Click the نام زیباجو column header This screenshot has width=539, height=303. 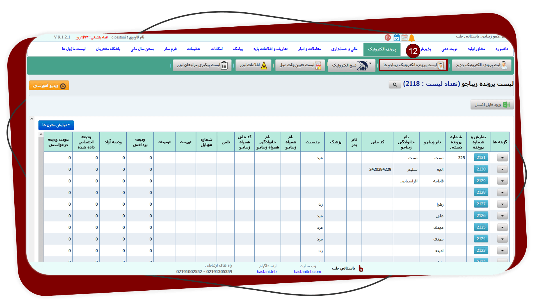coord(432,142)
